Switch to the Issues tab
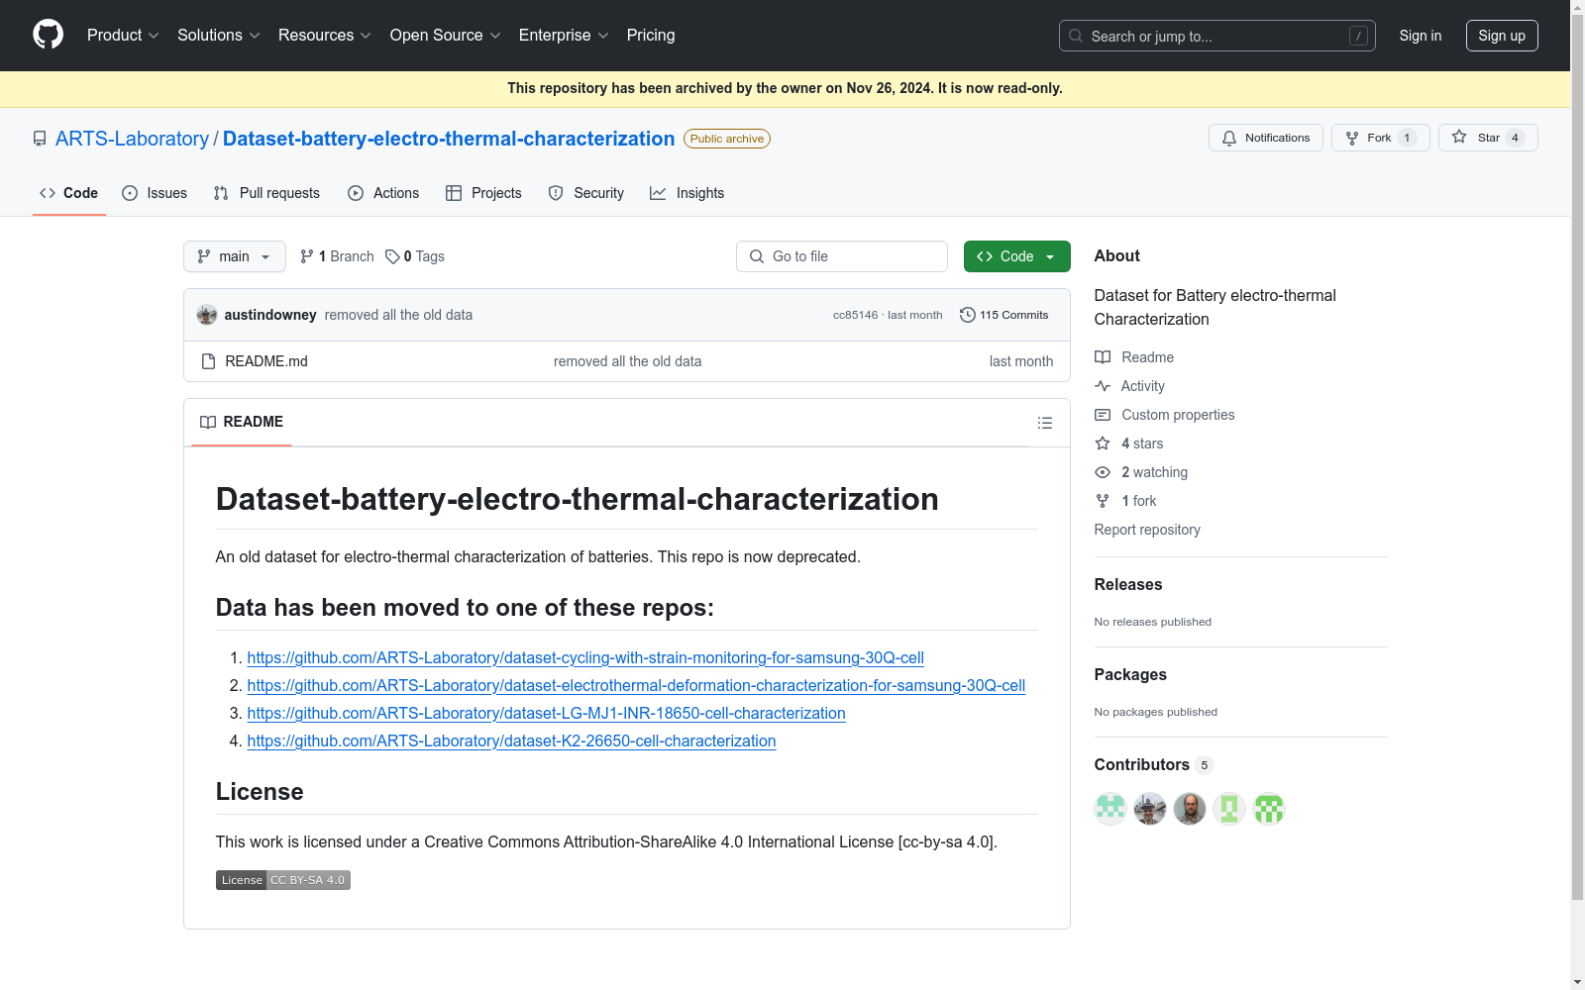Image resolution: width=1585 pixels, height=990 pixels. 155,193
